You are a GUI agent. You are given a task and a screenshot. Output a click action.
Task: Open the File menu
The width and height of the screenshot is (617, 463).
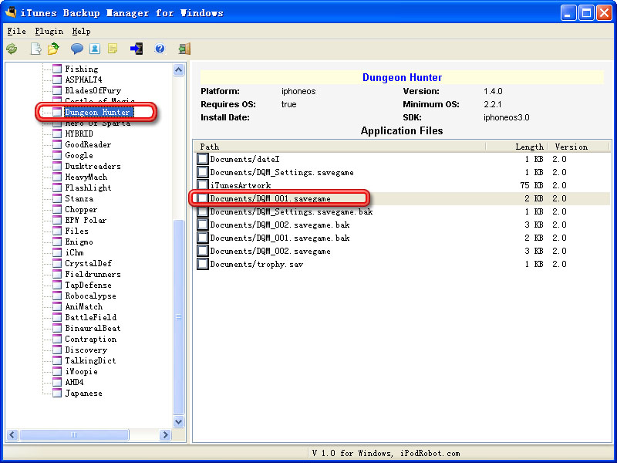[16, 31]
